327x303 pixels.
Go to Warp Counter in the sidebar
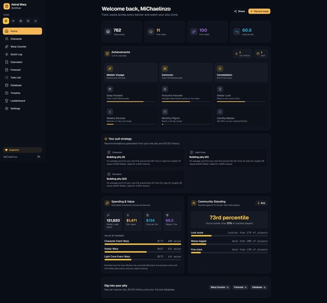coord(22,47)
